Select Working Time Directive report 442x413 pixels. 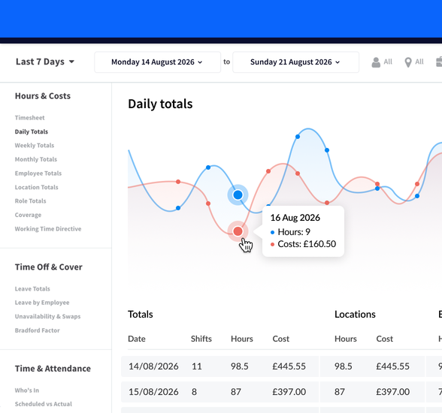pos(48,229)
